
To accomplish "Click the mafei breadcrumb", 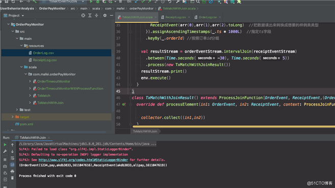I will 120,9.
